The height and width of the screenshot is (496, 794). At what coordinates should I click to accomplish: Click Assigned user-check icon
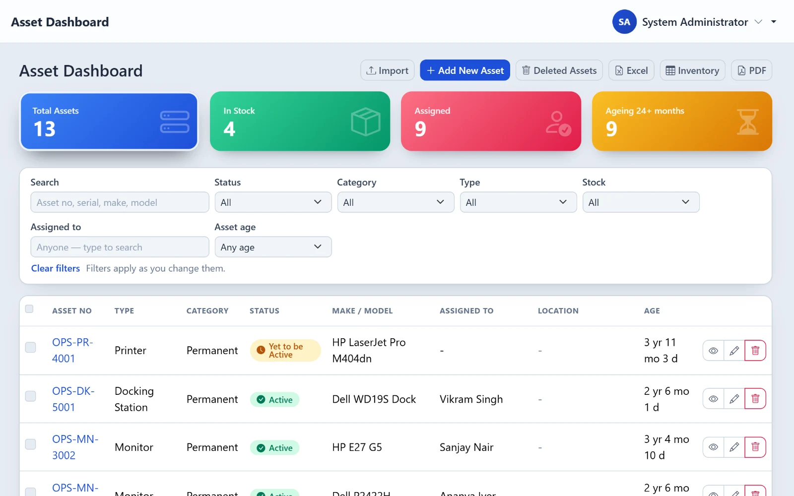click(x=558, y=123)
